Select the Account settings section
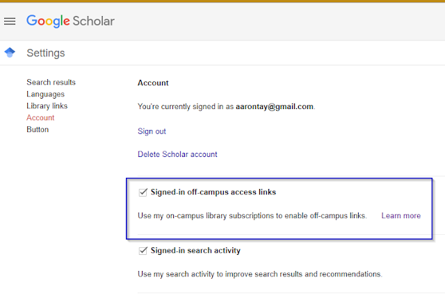The height and width of the screenshot is (298, 445). [x=40, y=117]
